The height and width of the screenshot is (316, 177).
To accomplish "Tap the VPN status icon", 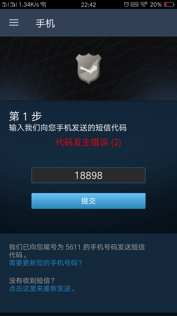I will (x=135, y=4).
